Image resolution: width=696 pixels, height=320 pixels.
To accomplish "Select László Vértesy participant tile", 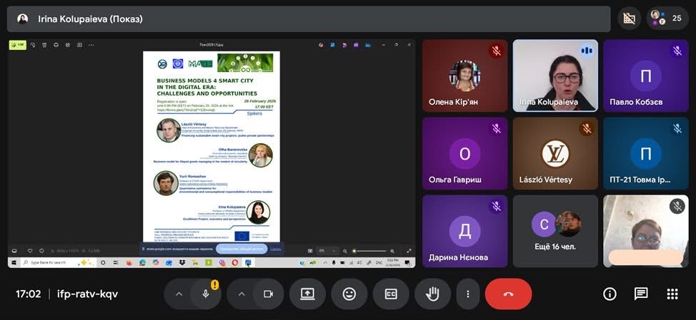I will pos(555,153).
